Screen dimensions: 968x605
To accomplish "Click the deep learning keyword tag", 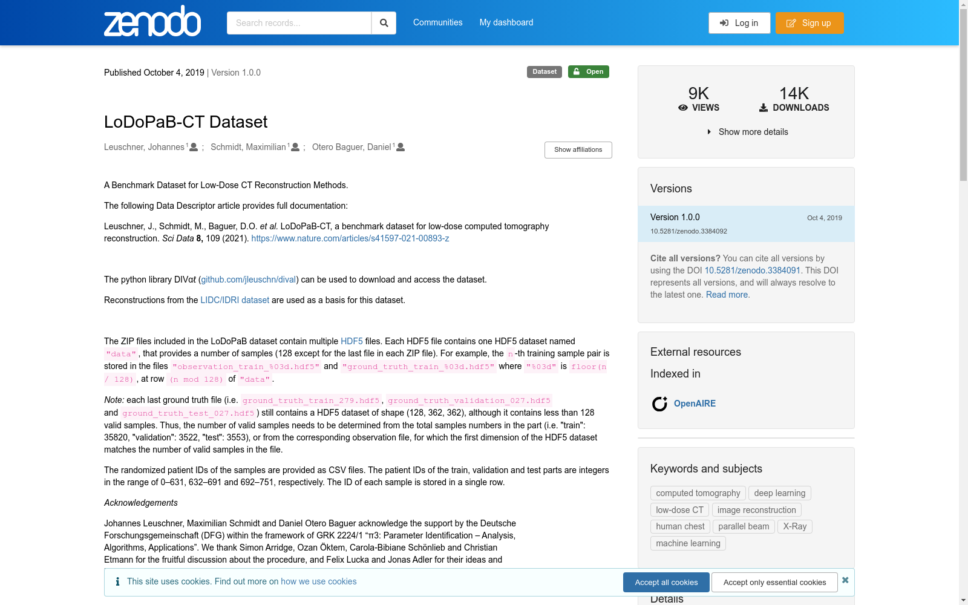I will click(780, 493).
